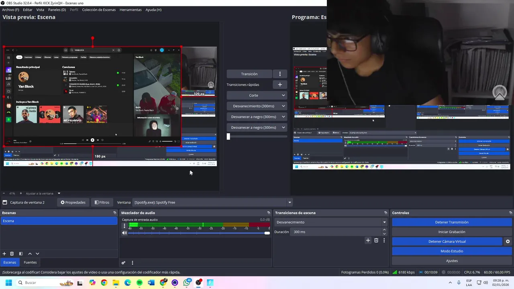Open virtual camera settings gear
Image resolution: width=514 pixels, height=289 pixels.
508,242
